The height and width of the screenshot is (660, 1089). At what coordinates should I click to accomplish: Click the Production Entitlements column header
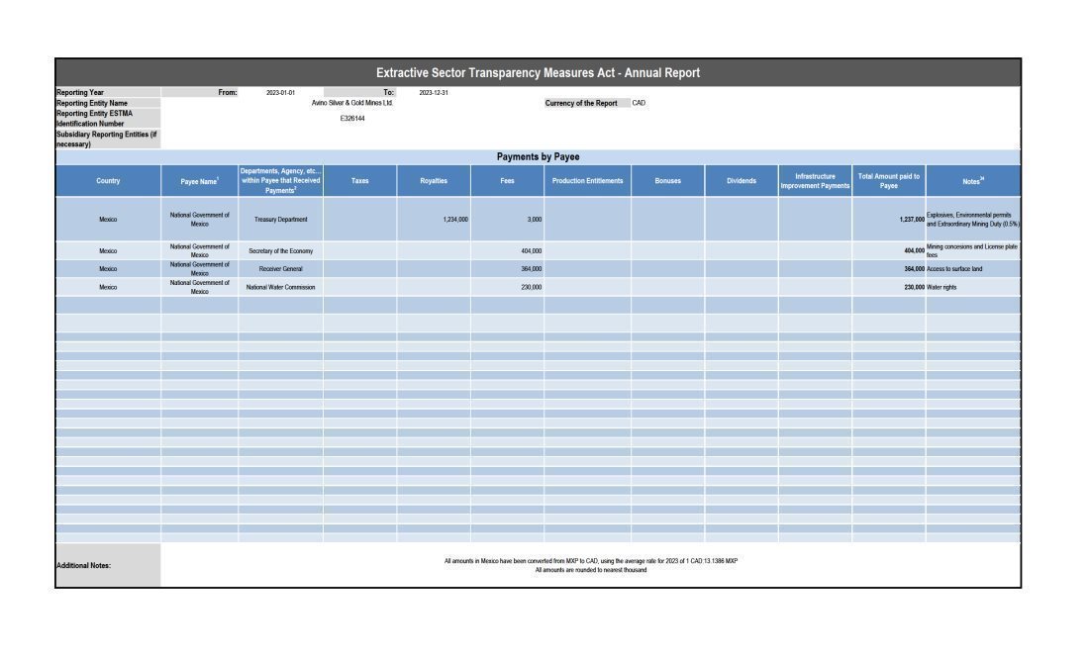(587, 181)
